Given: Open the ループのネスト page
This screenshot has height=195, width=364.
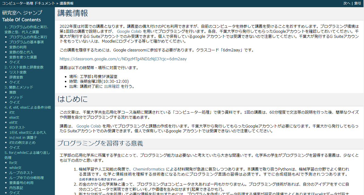Looking at the screenshot, I should click(x=22, y=172).
